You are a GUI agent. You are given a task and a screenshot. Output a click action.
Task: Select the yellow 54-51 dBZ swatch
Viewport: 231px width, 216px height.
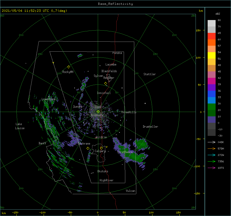click(211, 55)
